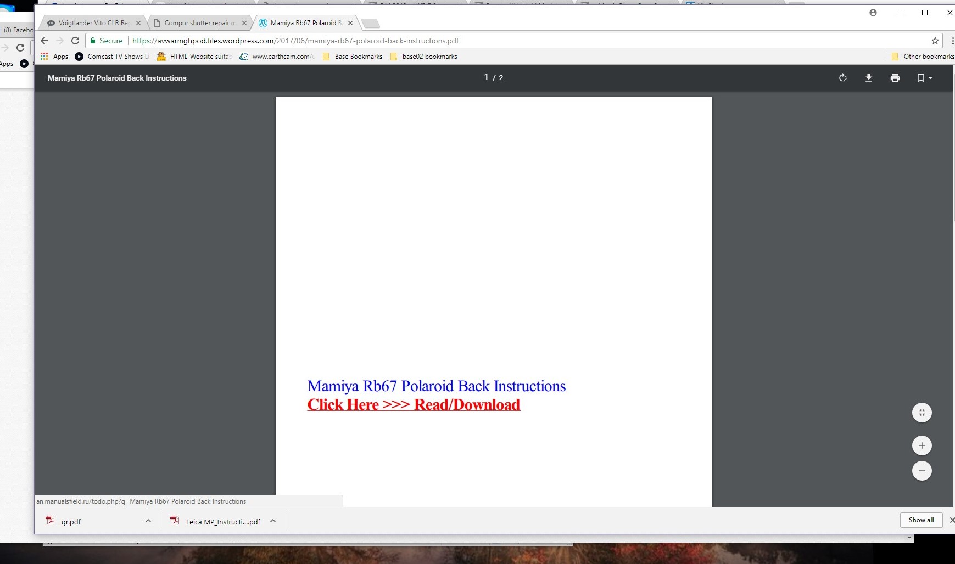
Task: Click the fit to page button
Action: click(x=922, y=413)
